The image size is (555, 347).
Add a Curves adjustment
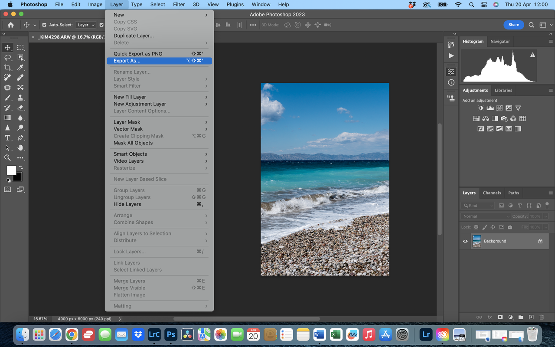[x=499, y=108]
